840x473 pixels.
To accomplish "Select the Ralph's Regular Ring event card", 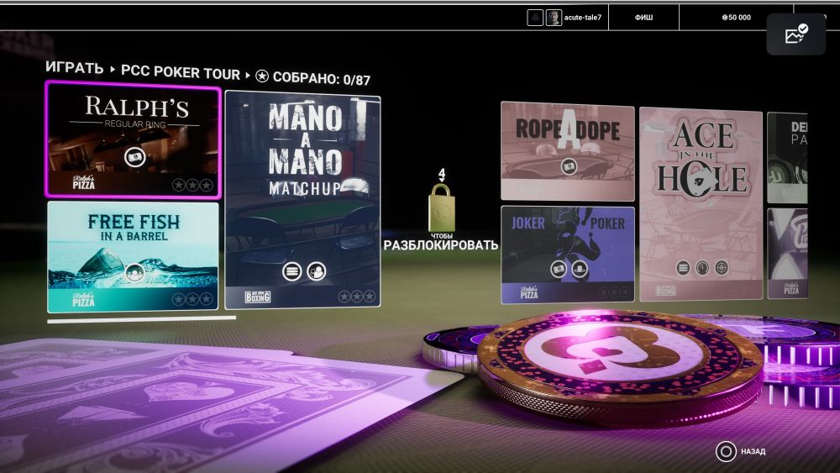I will (133, 140).
